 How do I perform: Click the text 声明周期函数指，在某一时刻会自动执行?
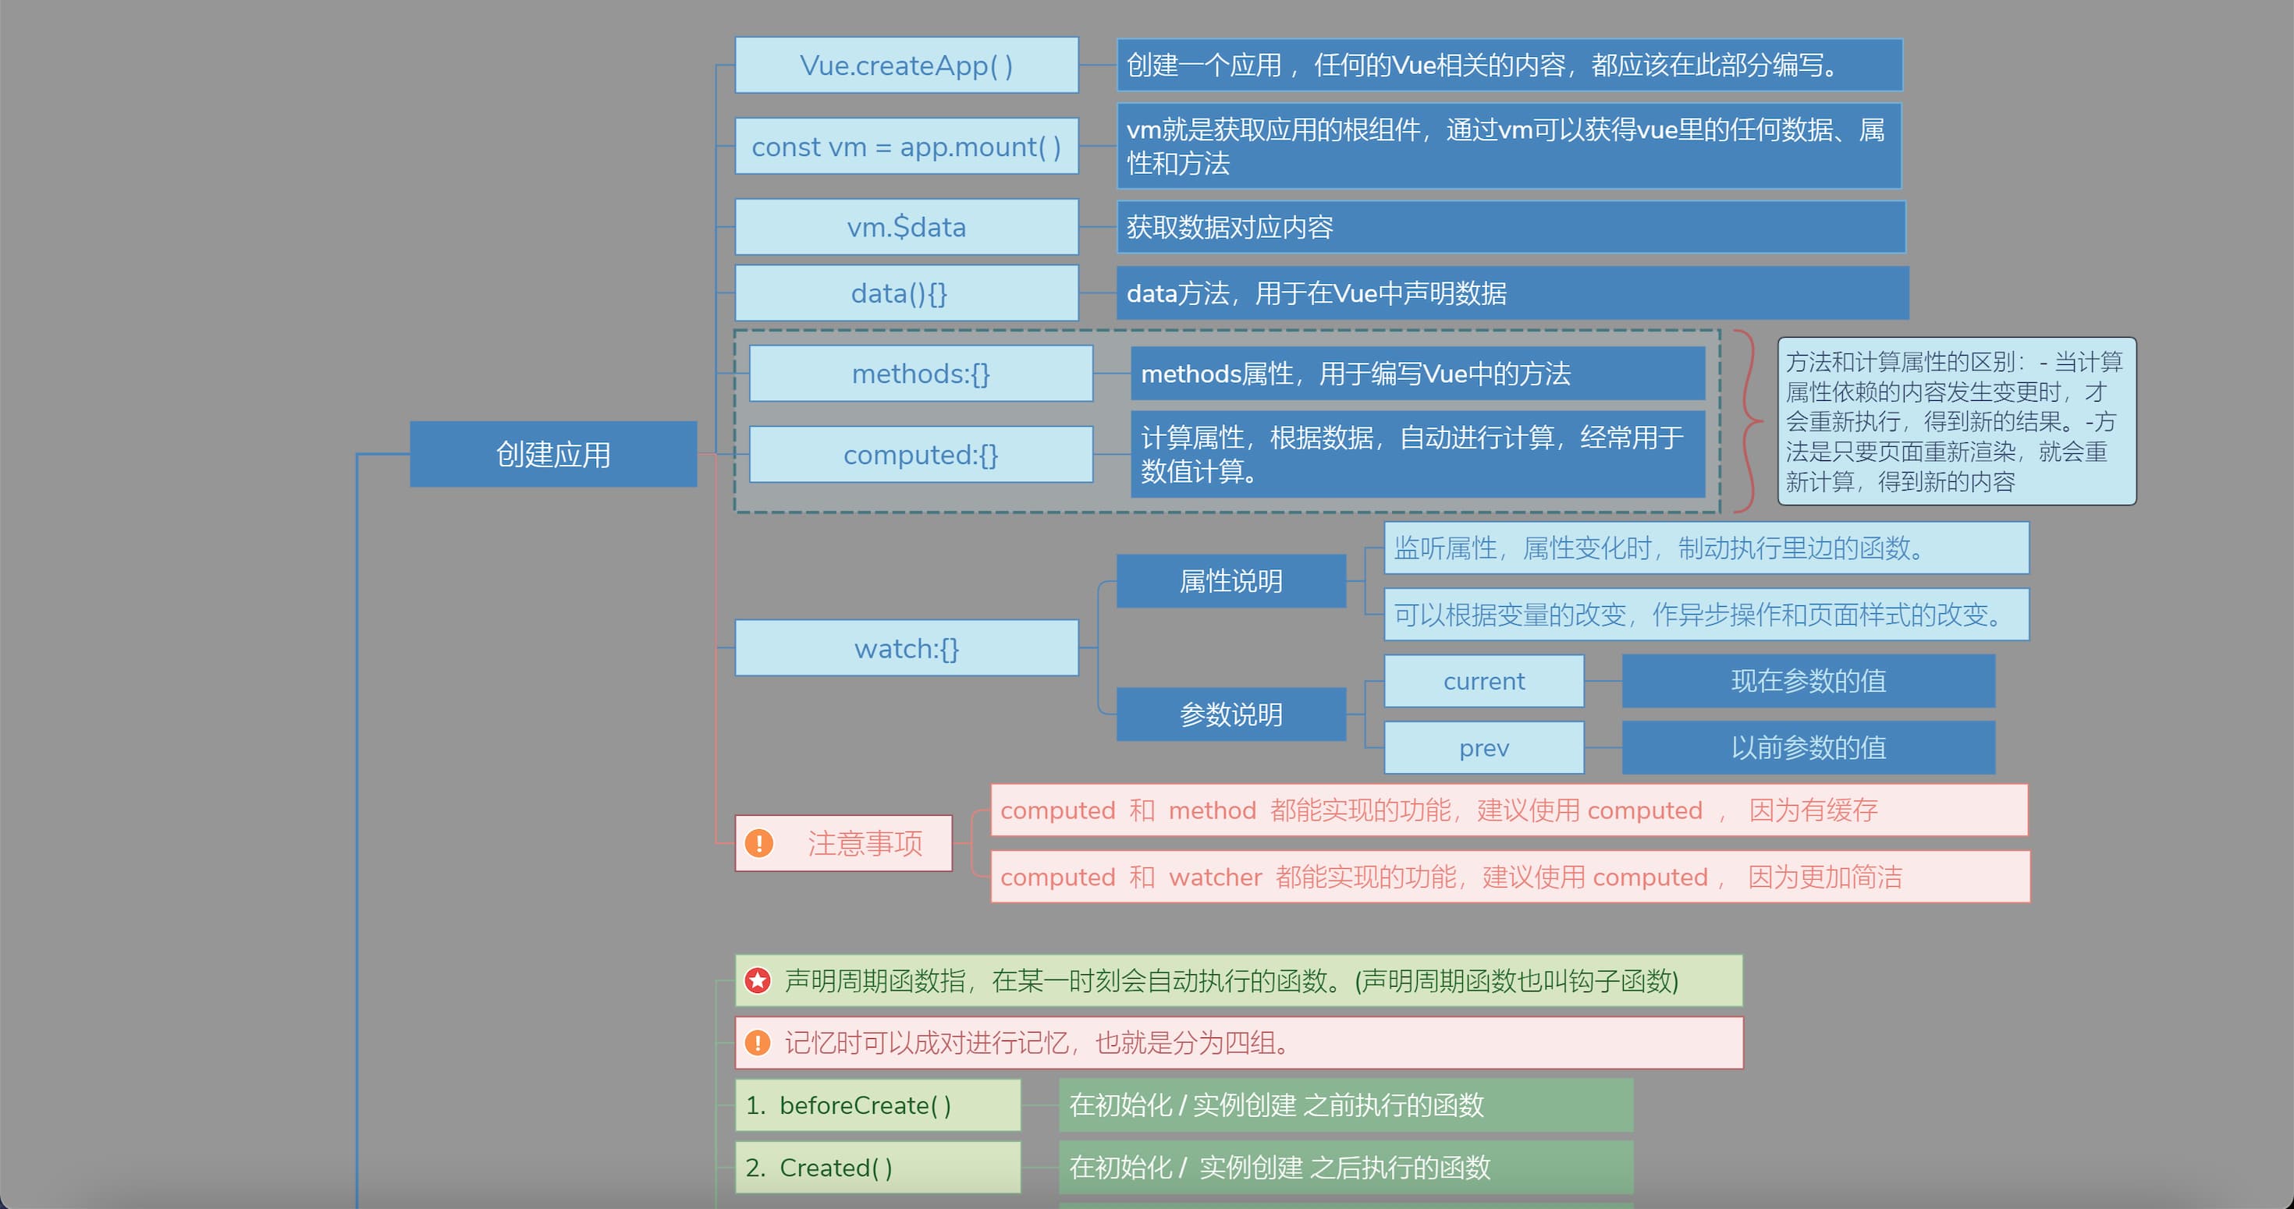[1238, 980]
